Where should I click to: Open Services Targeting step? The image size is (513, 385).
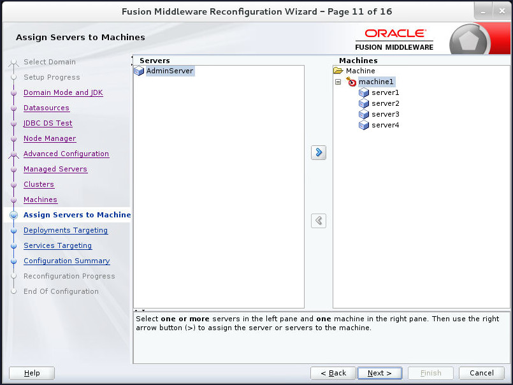(57, 245)
